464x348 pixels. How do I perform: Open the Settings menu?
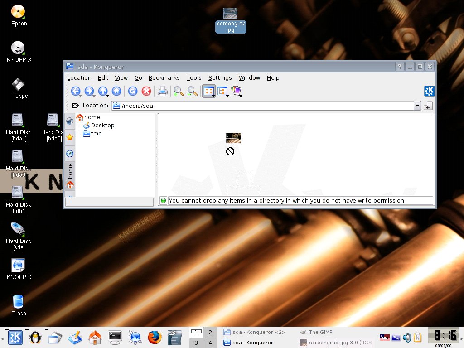220,78
